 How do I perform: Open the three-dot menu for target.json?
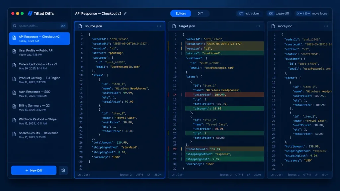coord(258,26)
